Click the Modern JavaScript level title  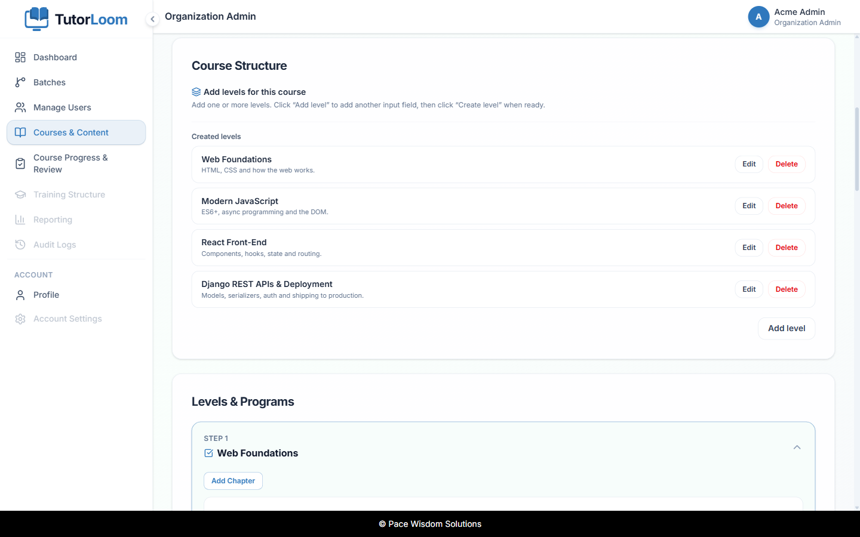click(239, 201)
